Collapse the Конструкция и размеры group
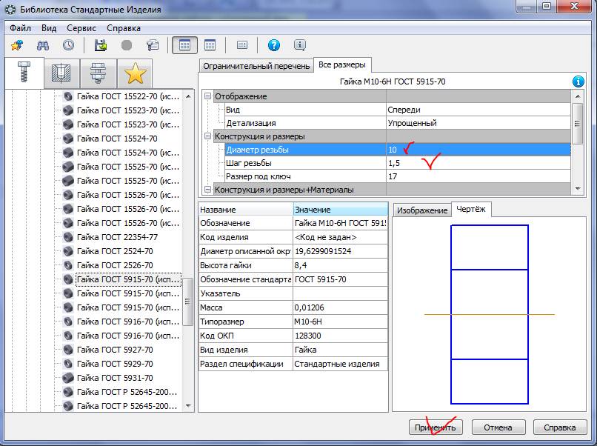Viewport: 597px width, 446px height. [x=207, y=136]
